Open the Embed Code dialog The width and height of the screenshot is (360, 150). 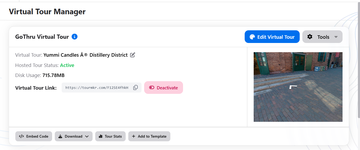(x=34, y=136)
